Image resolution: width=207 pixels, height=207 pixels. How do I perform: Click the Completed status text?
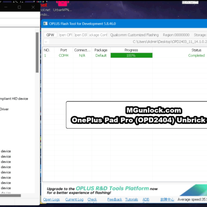[x=196, y=55]
